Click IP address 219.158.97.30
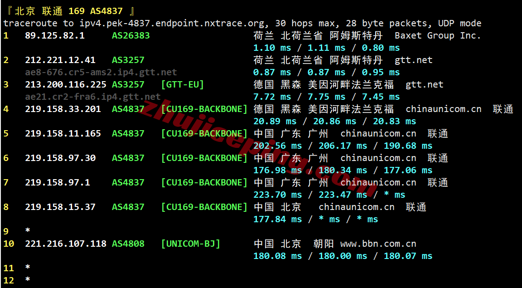522x288 pixels. pos(60,158)
